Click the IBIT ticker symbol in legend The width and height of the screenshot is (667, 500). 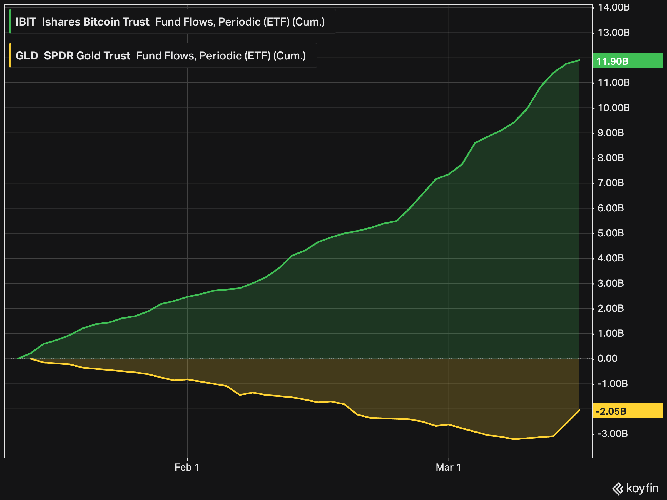(25, 22)
